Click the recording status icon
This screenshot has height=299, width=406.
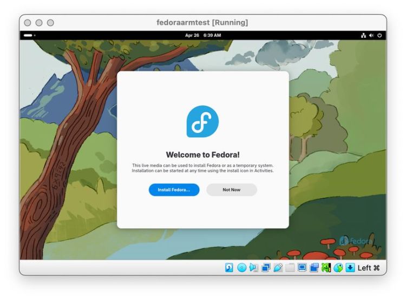coord(314,268)
